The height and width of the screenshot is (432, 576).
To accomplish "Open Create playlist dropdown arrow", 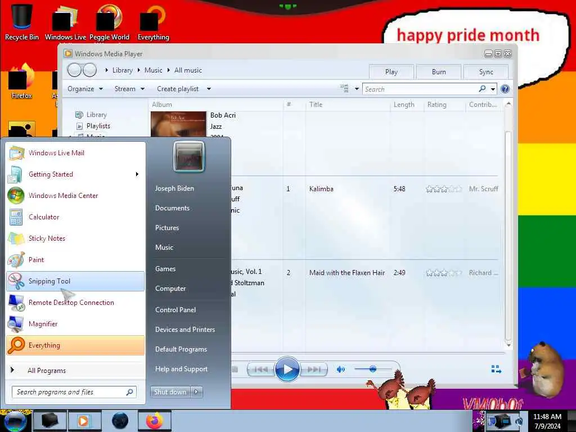I will click(x=209, y=89).
